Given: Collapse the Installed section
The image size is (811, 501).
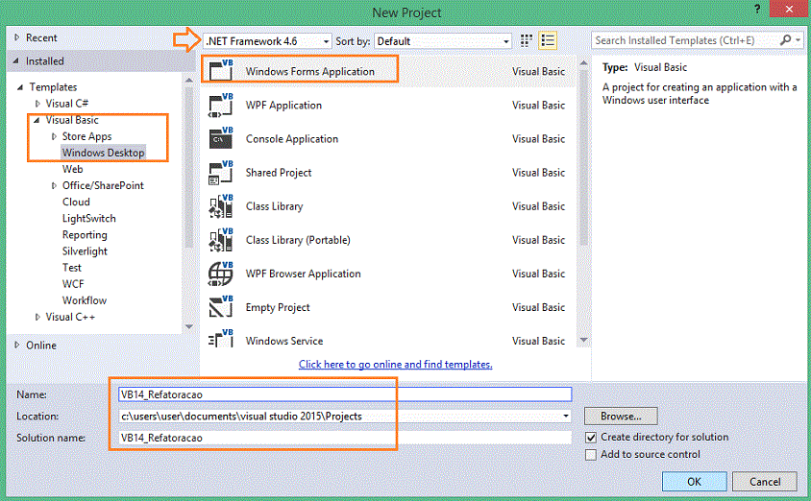Looking at the screenshot, I should (x=16, y=61).
